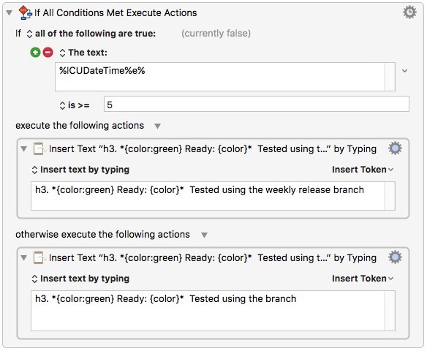Change 'The text:' condition type

[x=83, y=53]
